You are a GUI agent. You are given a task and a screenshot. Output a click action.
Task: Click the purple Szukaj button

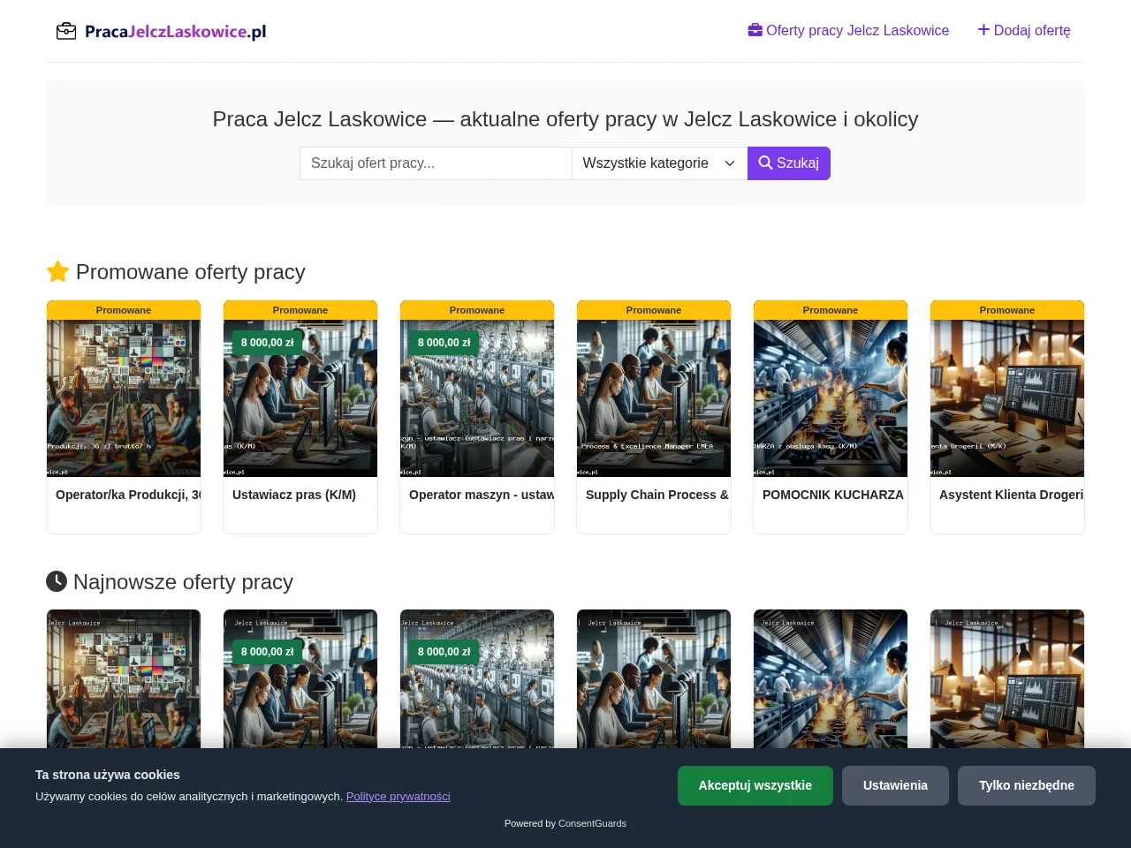(x=789, y=163)
